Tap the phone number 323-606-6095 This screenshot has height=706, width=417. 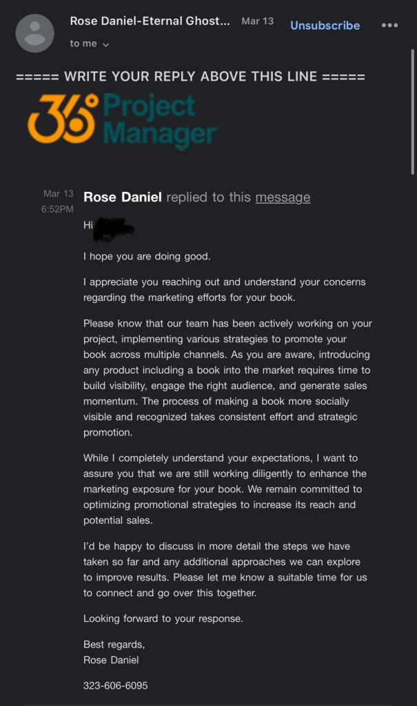point(115,686)
